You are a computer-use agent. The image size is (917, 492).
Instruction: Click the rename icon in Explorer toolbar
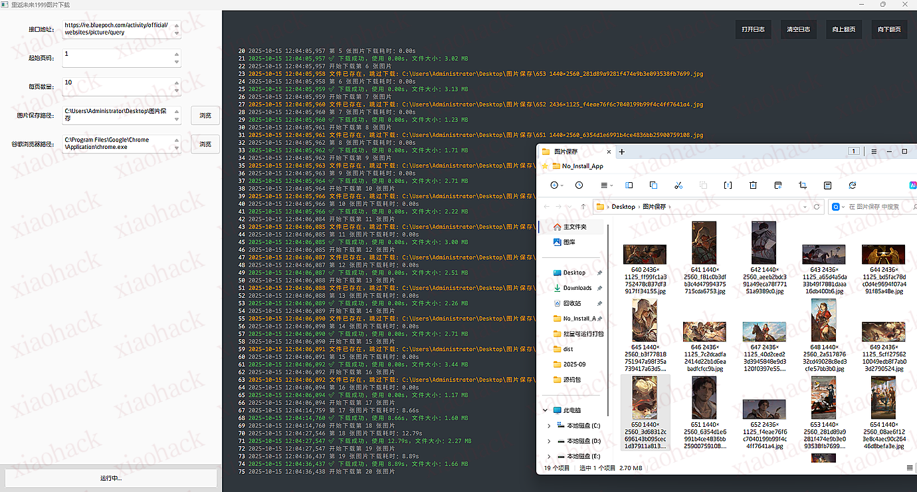[728, 185]
